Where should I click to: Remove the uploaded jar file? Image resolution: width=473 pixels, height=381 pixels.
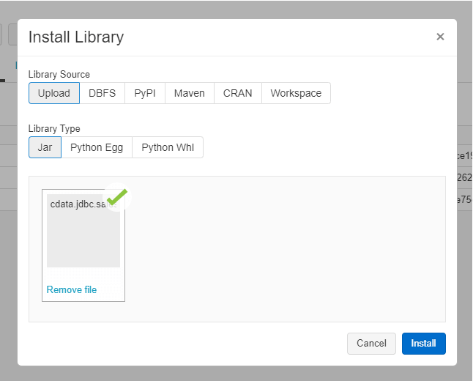click(72, 289)
